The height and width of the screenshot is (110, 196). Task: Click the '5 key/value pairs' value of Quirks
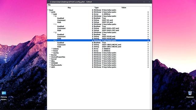(x=109, y=53)
